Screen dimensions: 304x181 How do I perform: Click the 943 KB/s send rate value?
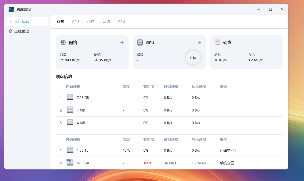click(72, 60)
